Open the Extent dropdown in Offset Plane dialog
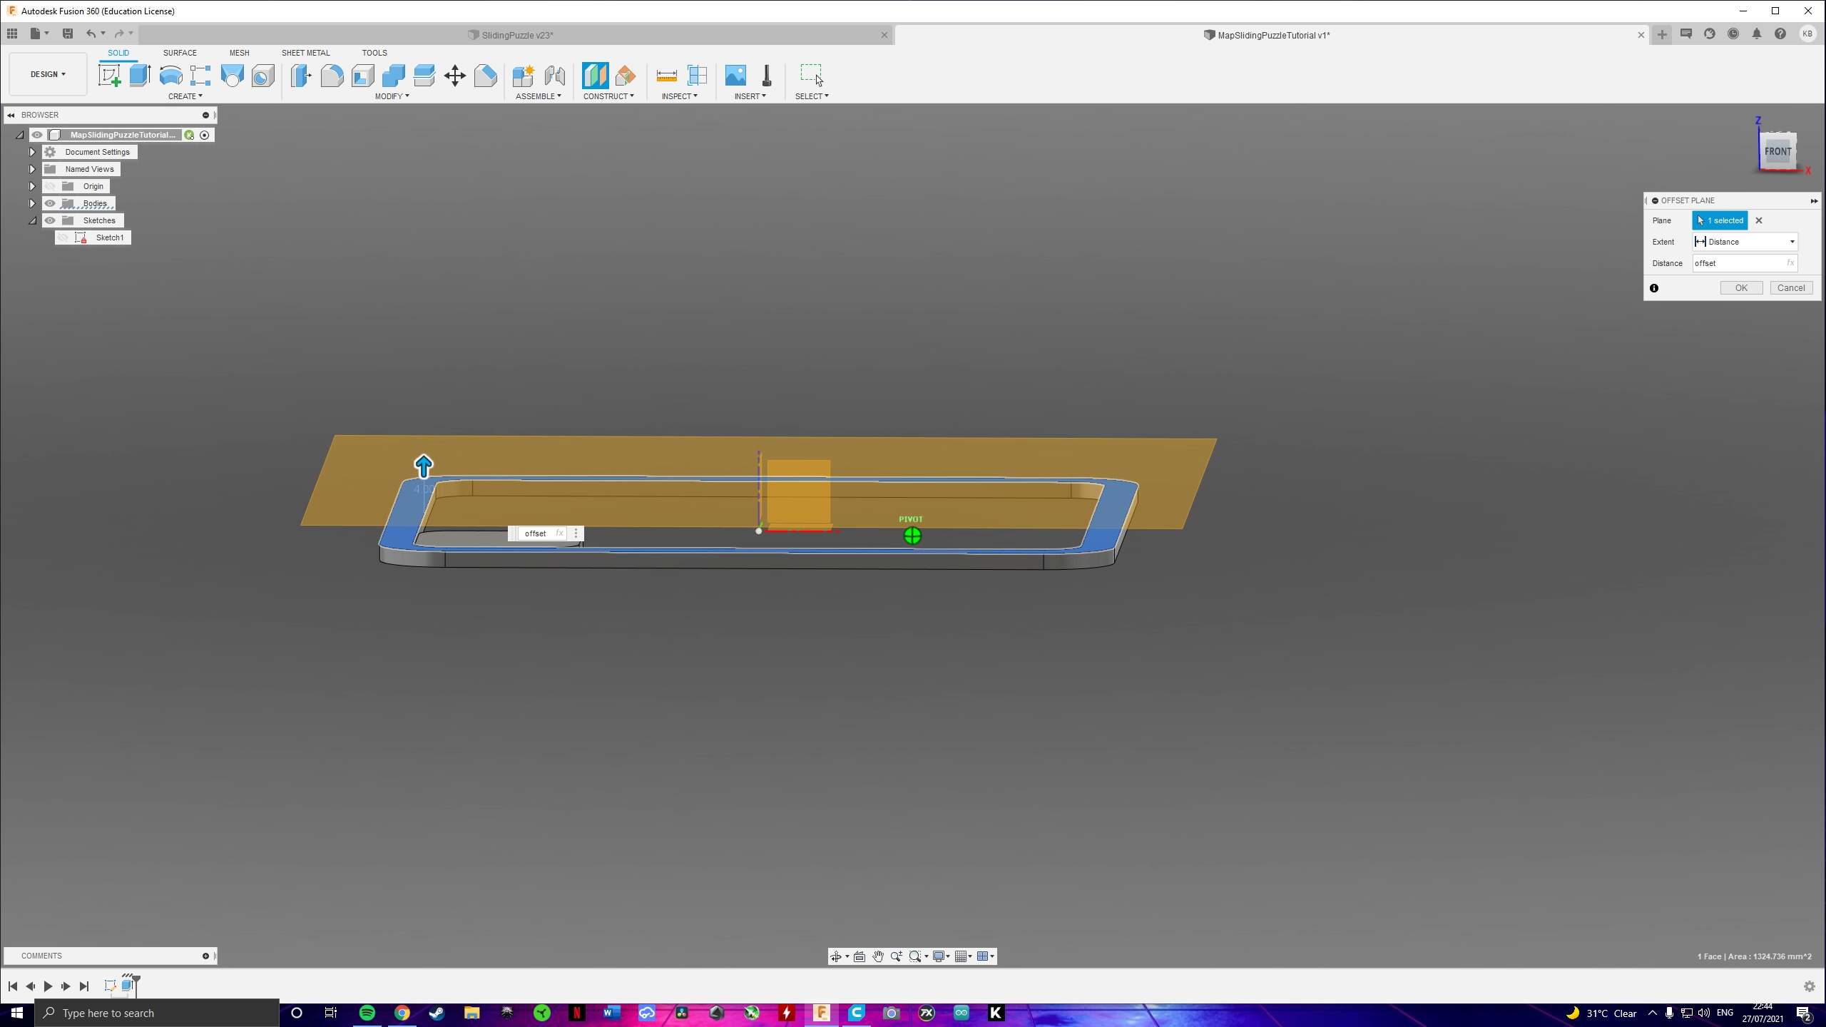 click(1791, 242)
